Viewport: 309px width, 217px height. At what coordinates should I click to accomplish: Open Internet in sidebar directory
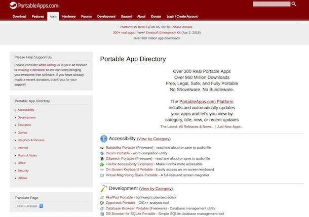pos(23,148)
